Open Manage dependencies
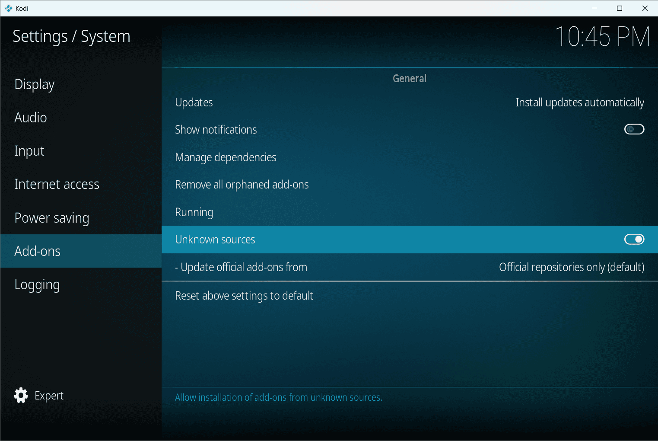658x441 pixels. [410, 157]
